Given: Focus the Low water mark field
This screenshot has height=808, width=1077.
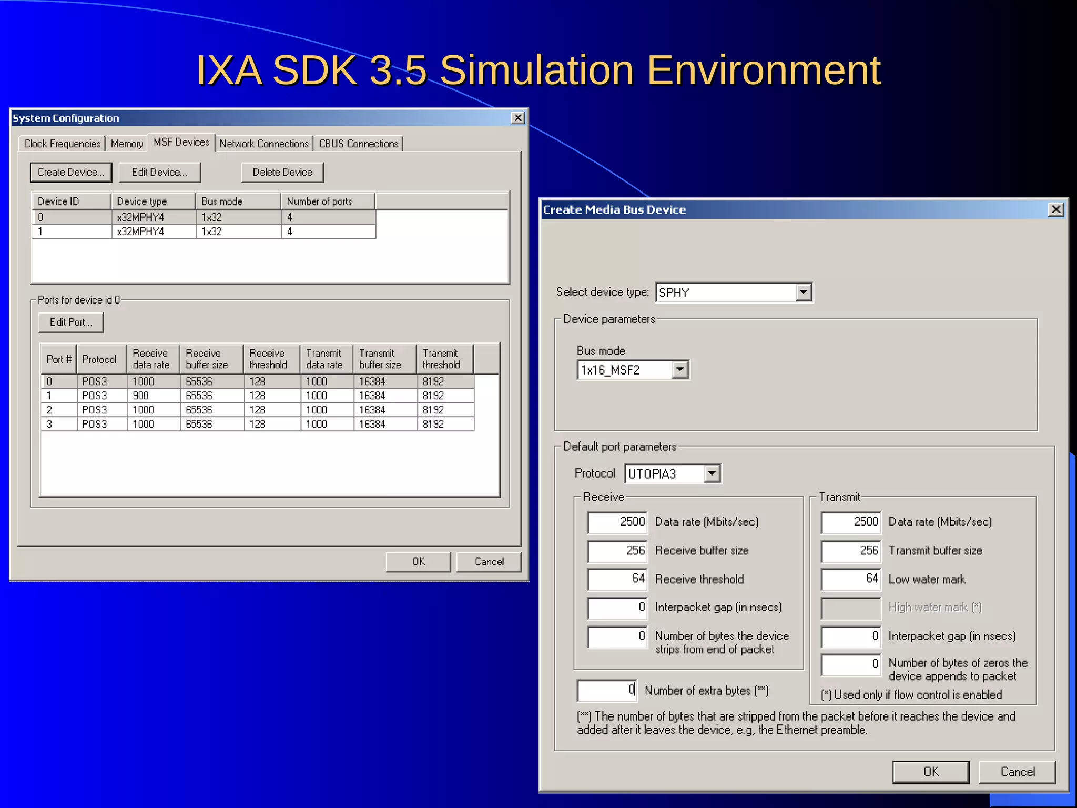Looking at the screenshot, I should [x=851, y=579].
